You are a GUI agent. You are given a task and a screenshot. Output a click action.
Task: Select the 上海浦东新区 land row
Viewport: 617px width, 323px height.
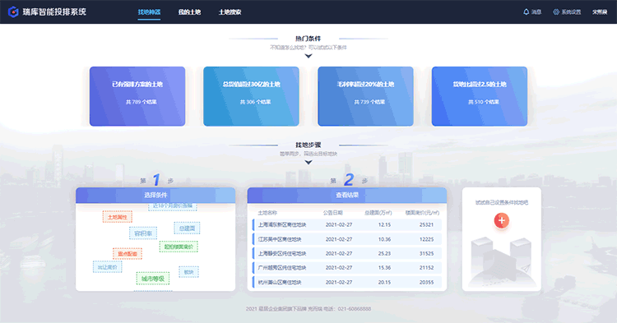pos(347,224)
